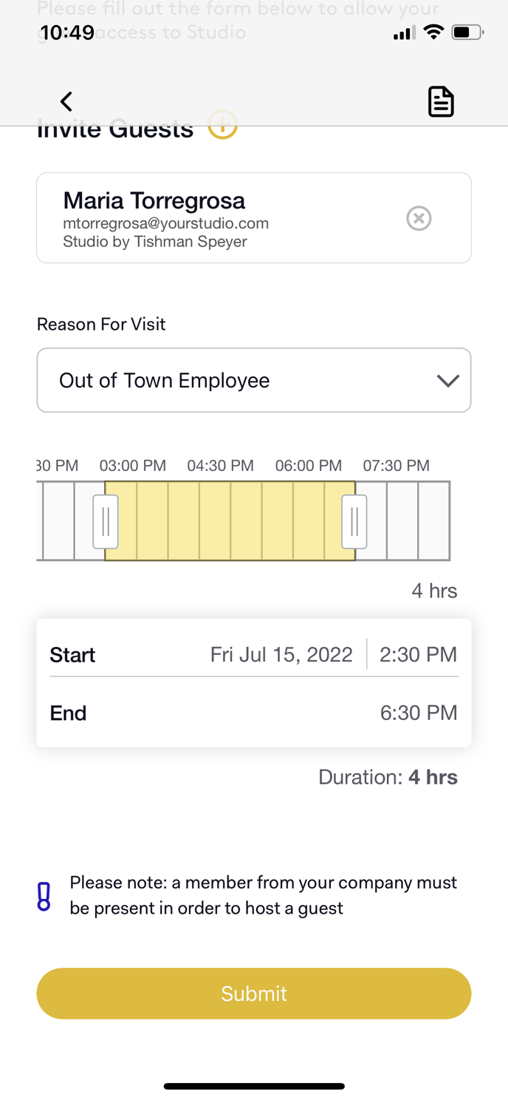Tap the cellular signal icon
This screenshot has height=1100, width=508.
(402, 33)
